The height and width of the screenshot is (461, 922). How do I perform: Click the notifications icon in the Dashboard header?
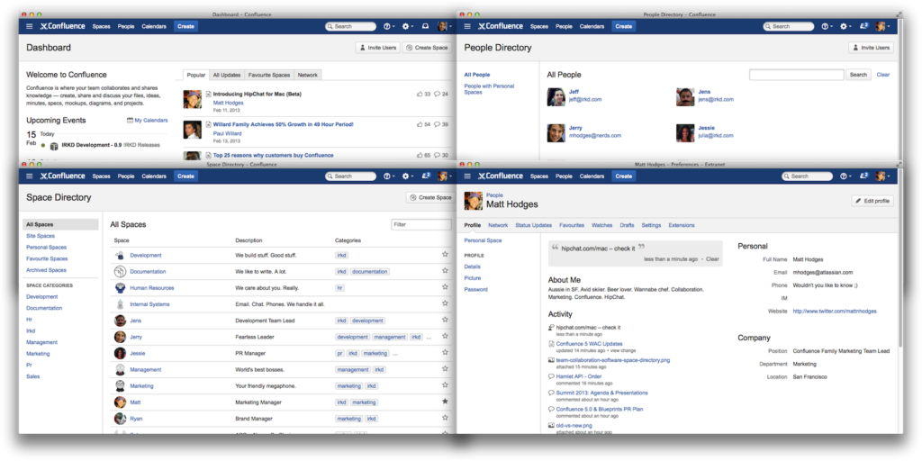pos(425,26)
